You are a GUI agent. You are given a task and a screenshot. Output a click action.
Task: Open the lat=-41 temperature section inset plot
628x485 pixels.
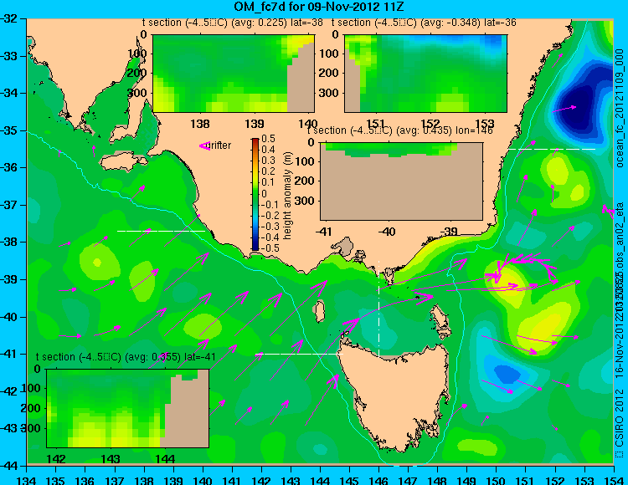[x=127, y=408]
